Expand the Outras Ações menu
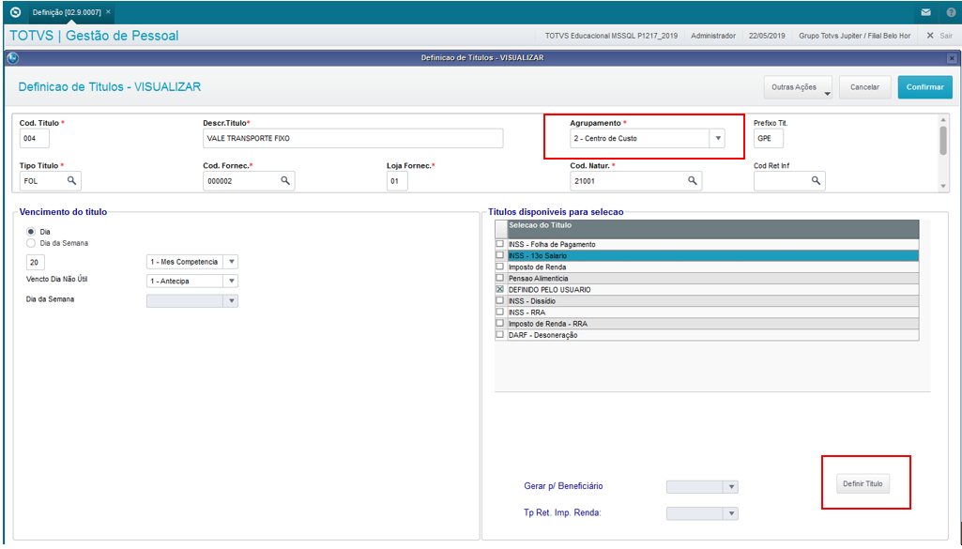 (x=798, y=87)
